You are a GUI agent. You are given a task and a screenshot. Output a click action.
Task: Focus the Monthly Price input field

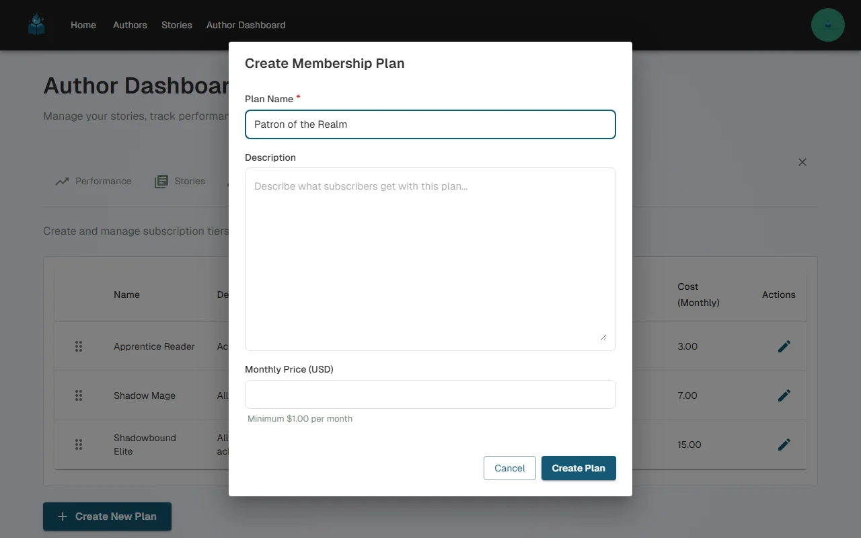click(x=430, y=394)
